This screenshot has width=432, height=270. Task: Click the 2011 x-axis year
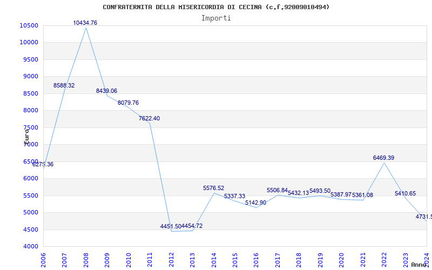coord(150,260)
